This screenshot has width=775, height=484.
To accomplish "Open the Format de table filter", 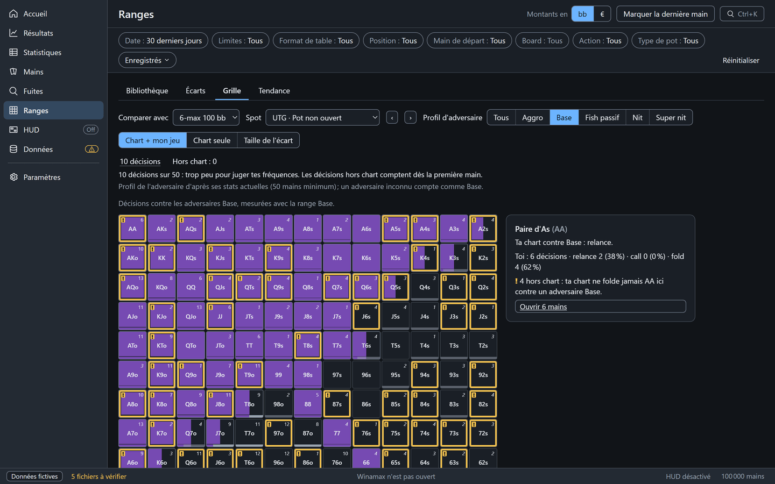I will point(316,40).
